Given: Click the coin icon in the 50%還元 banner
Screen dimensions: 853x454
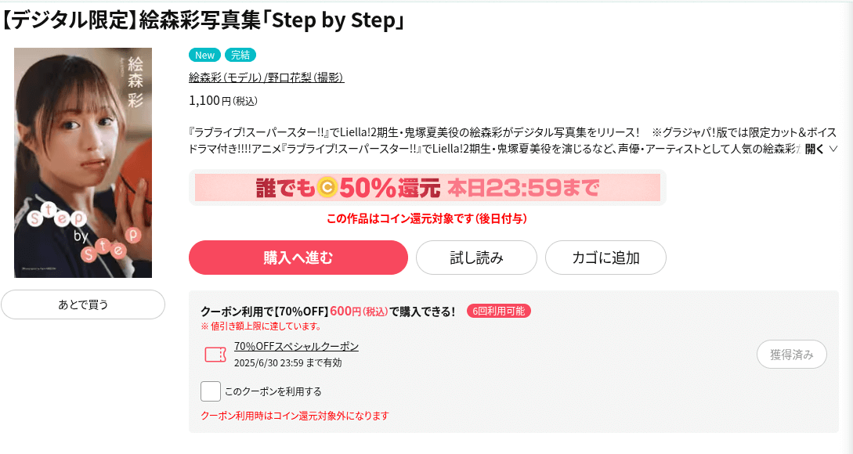Looking at the screenshot, I should (x=327, y=188).
